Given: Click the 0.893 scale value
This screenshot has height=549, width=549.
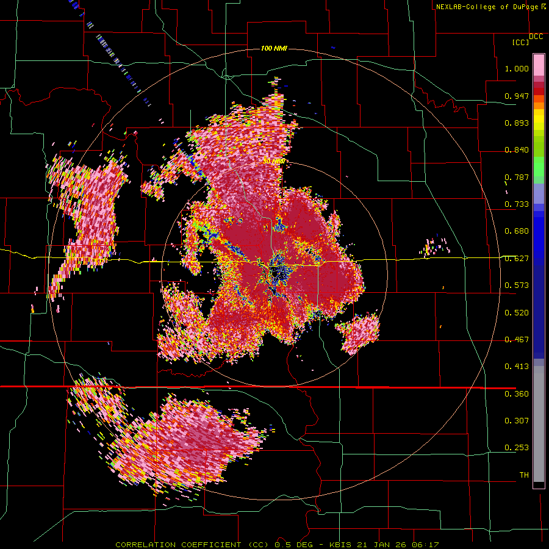Looking at the screenshot, I should (x=517, y=123).
